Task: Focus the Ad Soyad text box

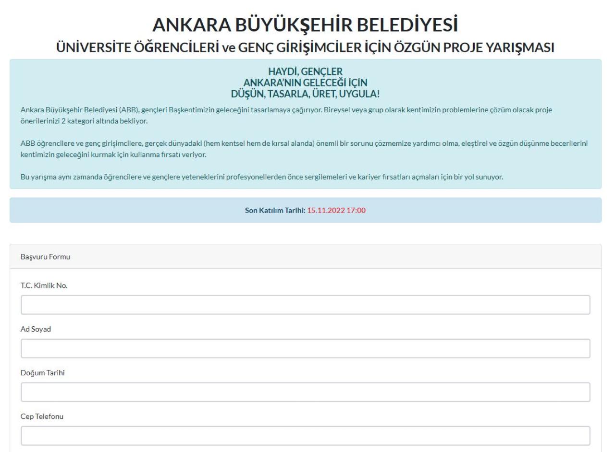Action: (x=305, y=348)
